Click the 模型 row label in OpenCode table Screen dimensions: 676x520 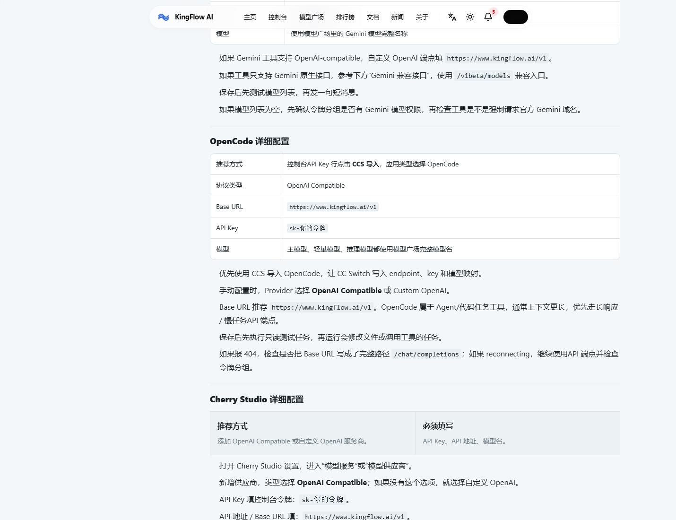[x=223, y=249]
